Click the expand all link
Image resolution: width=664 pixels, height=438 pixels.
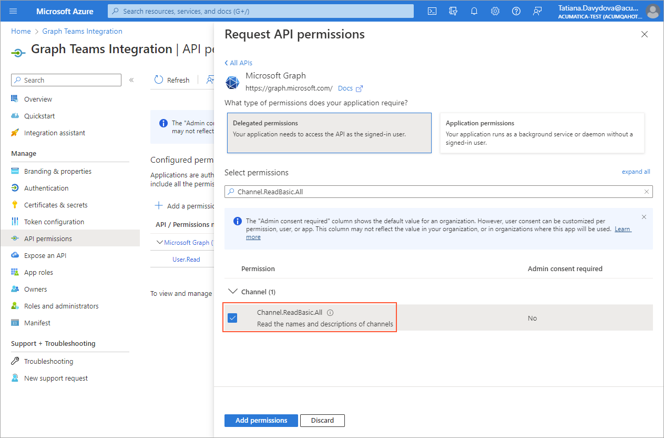click(636, 172)
